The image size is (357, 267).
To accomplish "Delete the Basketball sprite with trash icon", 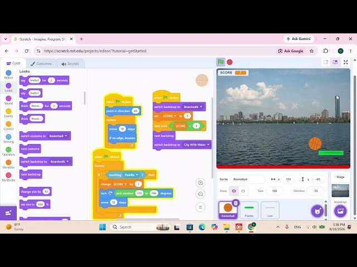I will 236,203.
